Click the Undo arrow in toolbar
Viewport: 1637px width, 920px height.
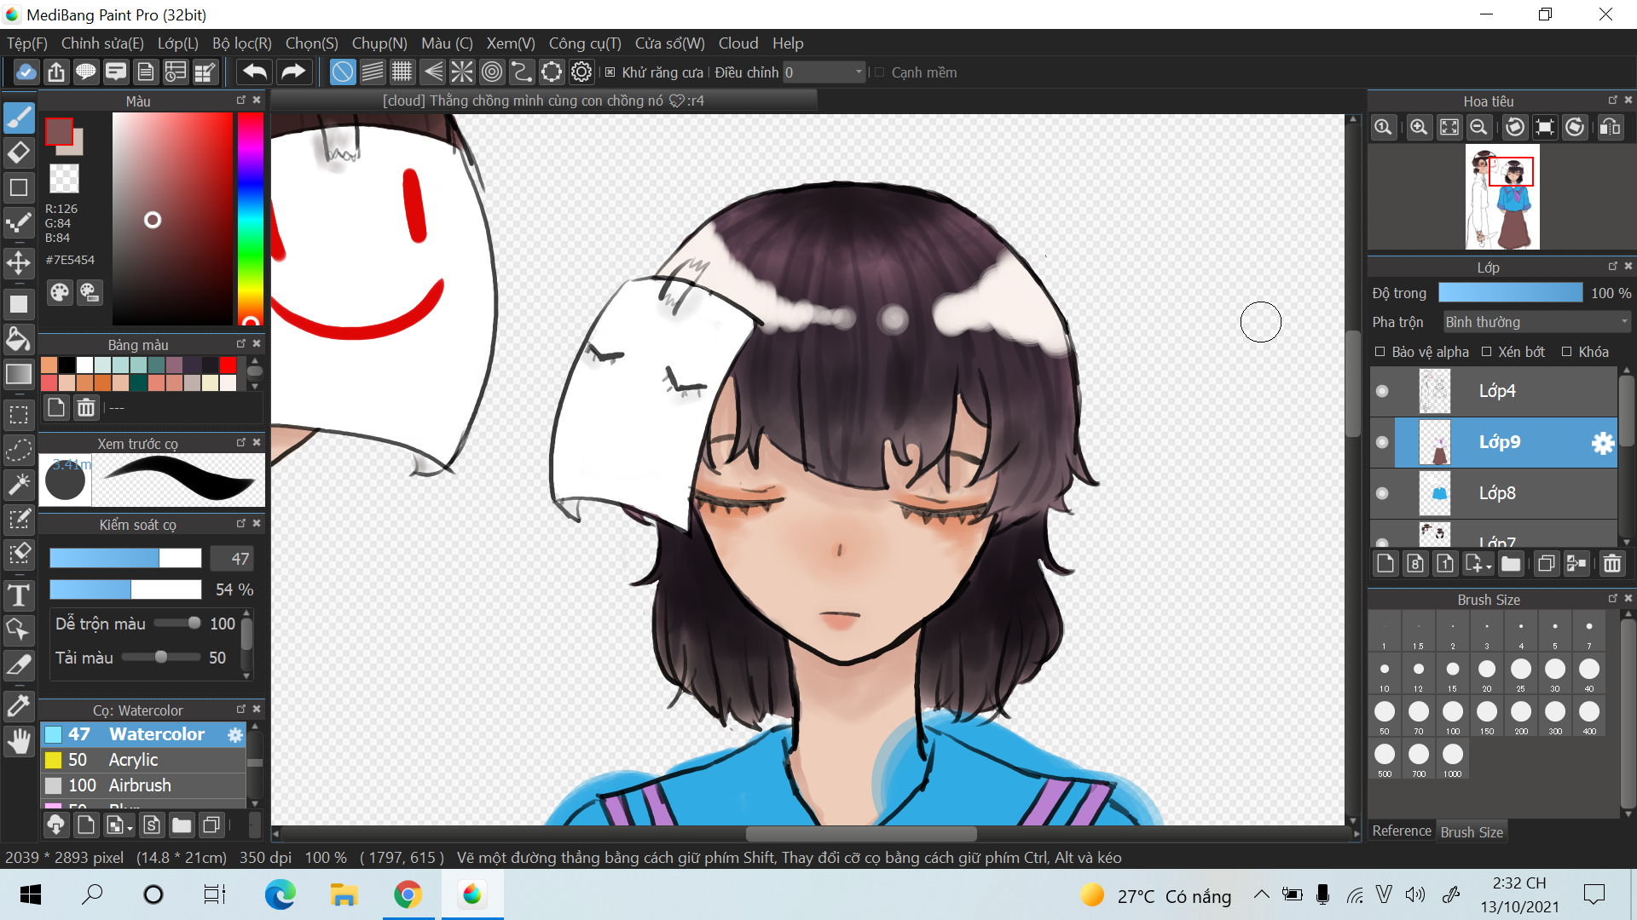[x=254, y=72]
